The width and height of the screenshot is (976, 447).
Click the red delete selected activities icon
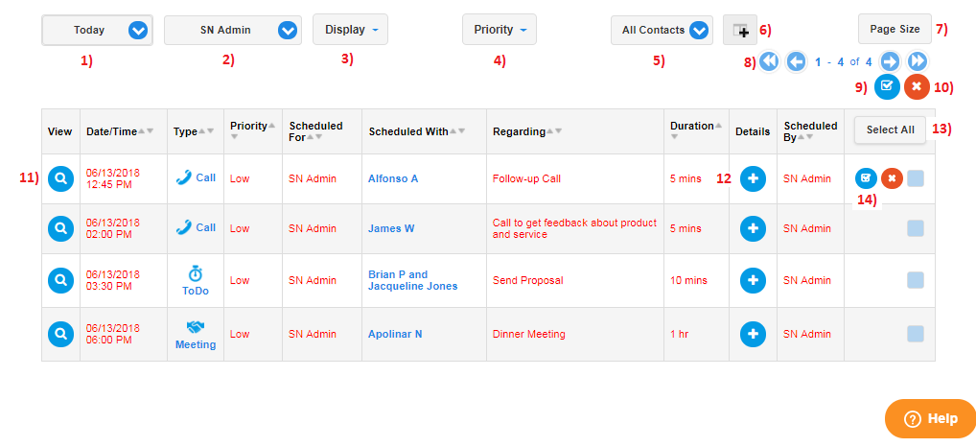917,86
